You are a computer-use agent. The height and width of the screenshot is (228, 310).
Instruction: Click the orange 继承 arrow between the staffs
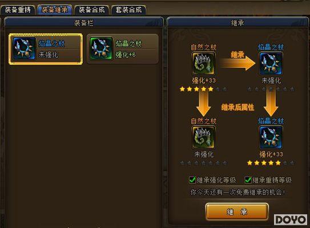pos(237,61)
